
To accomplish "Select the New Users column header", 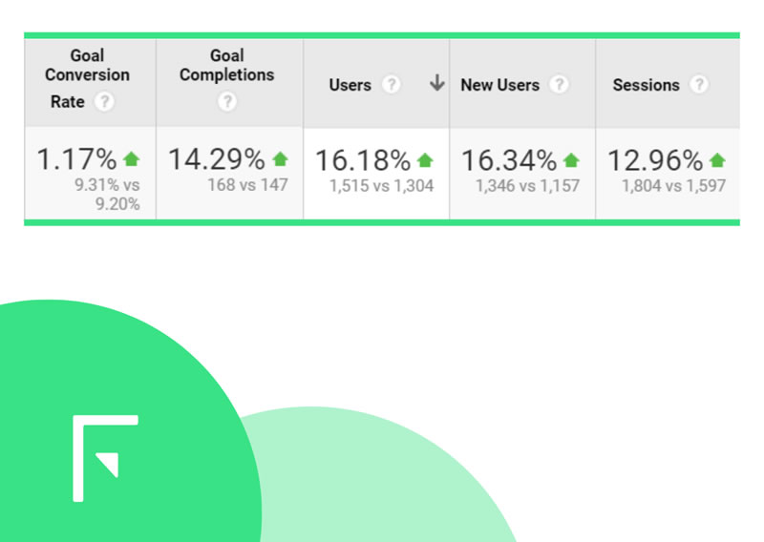I will pos(499,85).
